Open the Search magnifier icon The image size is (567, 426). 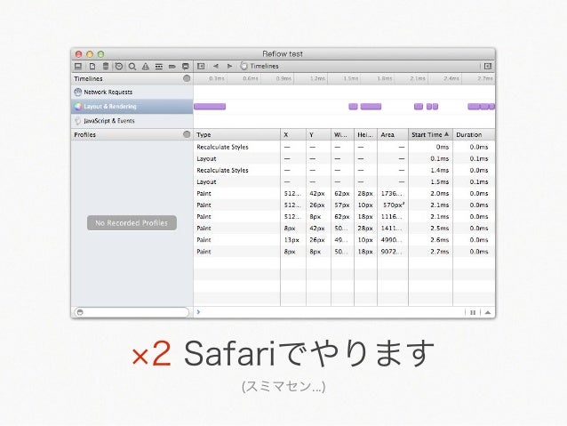pos(132,66)
